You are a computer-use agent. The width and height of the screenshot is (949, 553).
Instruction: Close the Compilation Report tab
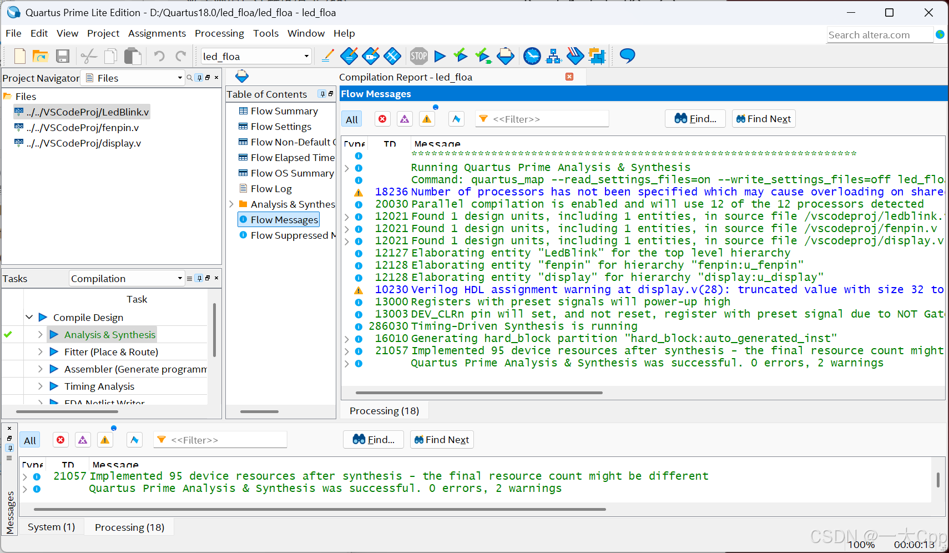[x=569, y=77]
